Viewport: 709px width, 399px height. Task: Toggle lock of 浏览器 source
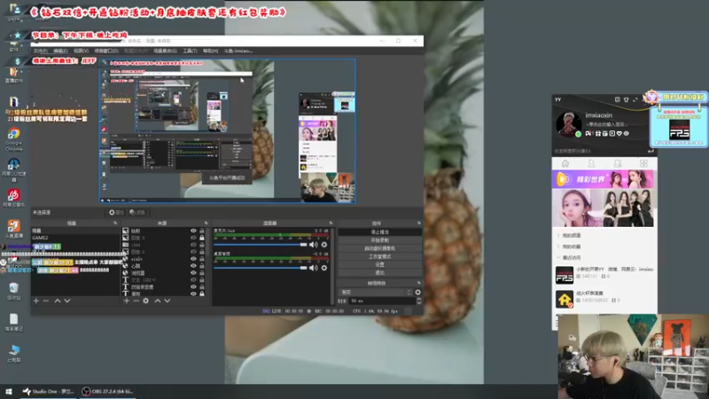(x=202, y=273)
